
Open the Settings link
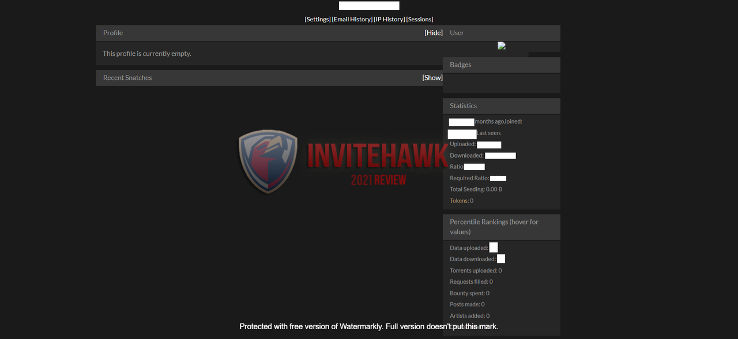[x=318, y=19]
